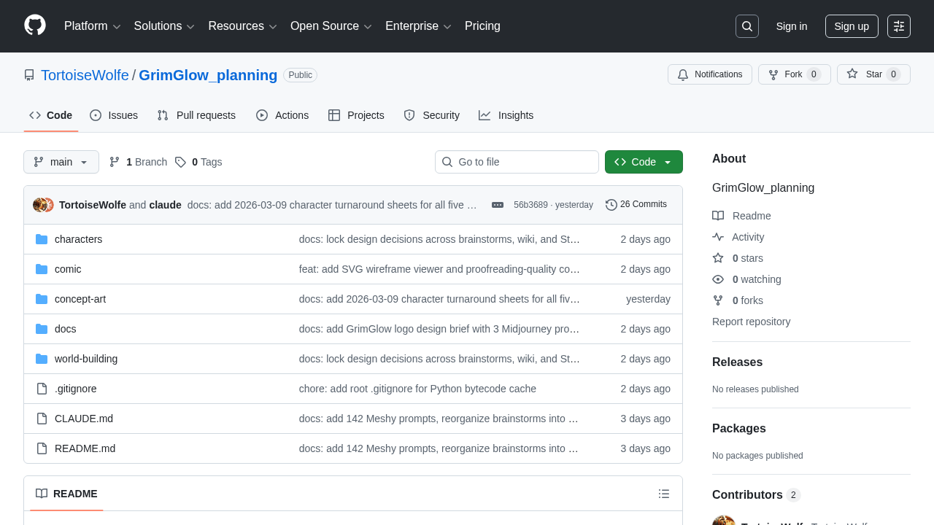This screenshot has width=934, height=525.
Task: Open the characters folder icon
Action: tap(42, 239)
